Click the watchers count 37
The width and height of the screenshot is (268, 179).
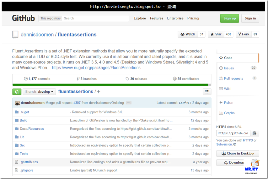[201, 34]
